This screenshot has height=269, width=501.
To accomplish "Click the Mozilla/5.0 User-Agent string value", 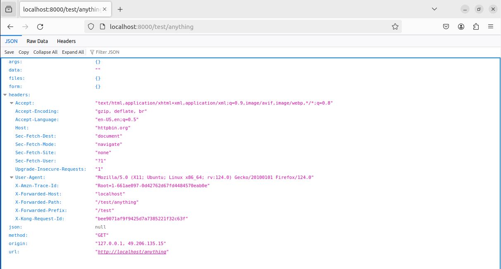I will (205, 177).
